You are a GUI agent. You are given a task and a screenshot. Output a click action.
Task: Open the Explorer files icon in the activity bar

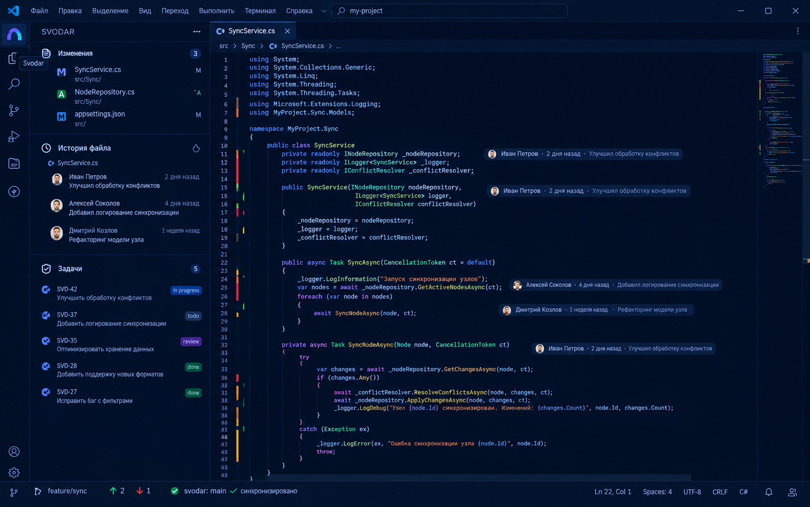click(13, 58)
